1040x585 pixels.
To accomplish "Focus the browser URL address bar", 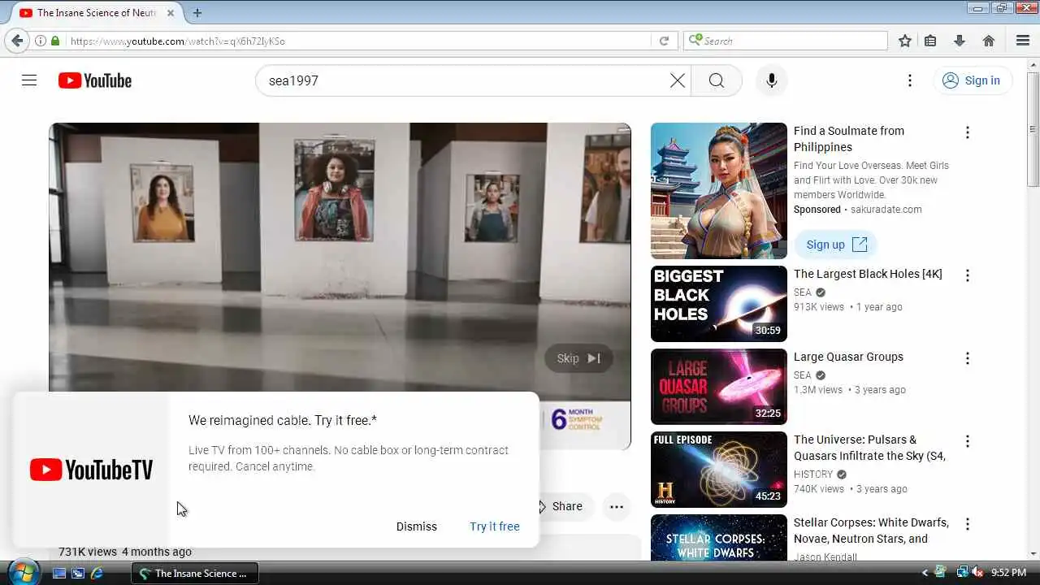I will (x=357, y=41).
